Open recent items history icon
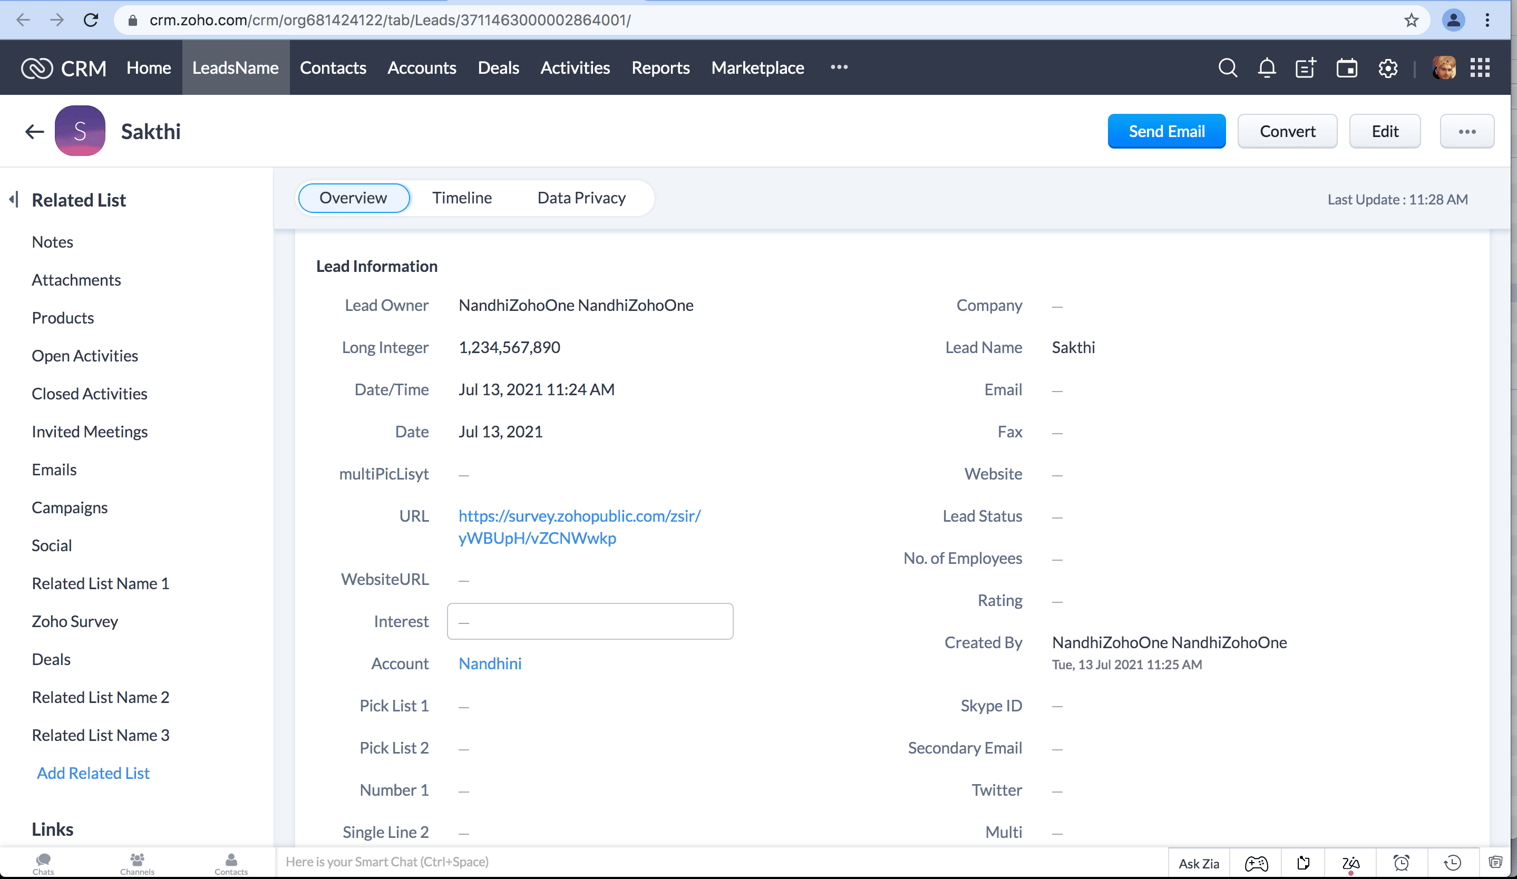Screen dimensions: 1517x879 click(x=1452, y=863)
